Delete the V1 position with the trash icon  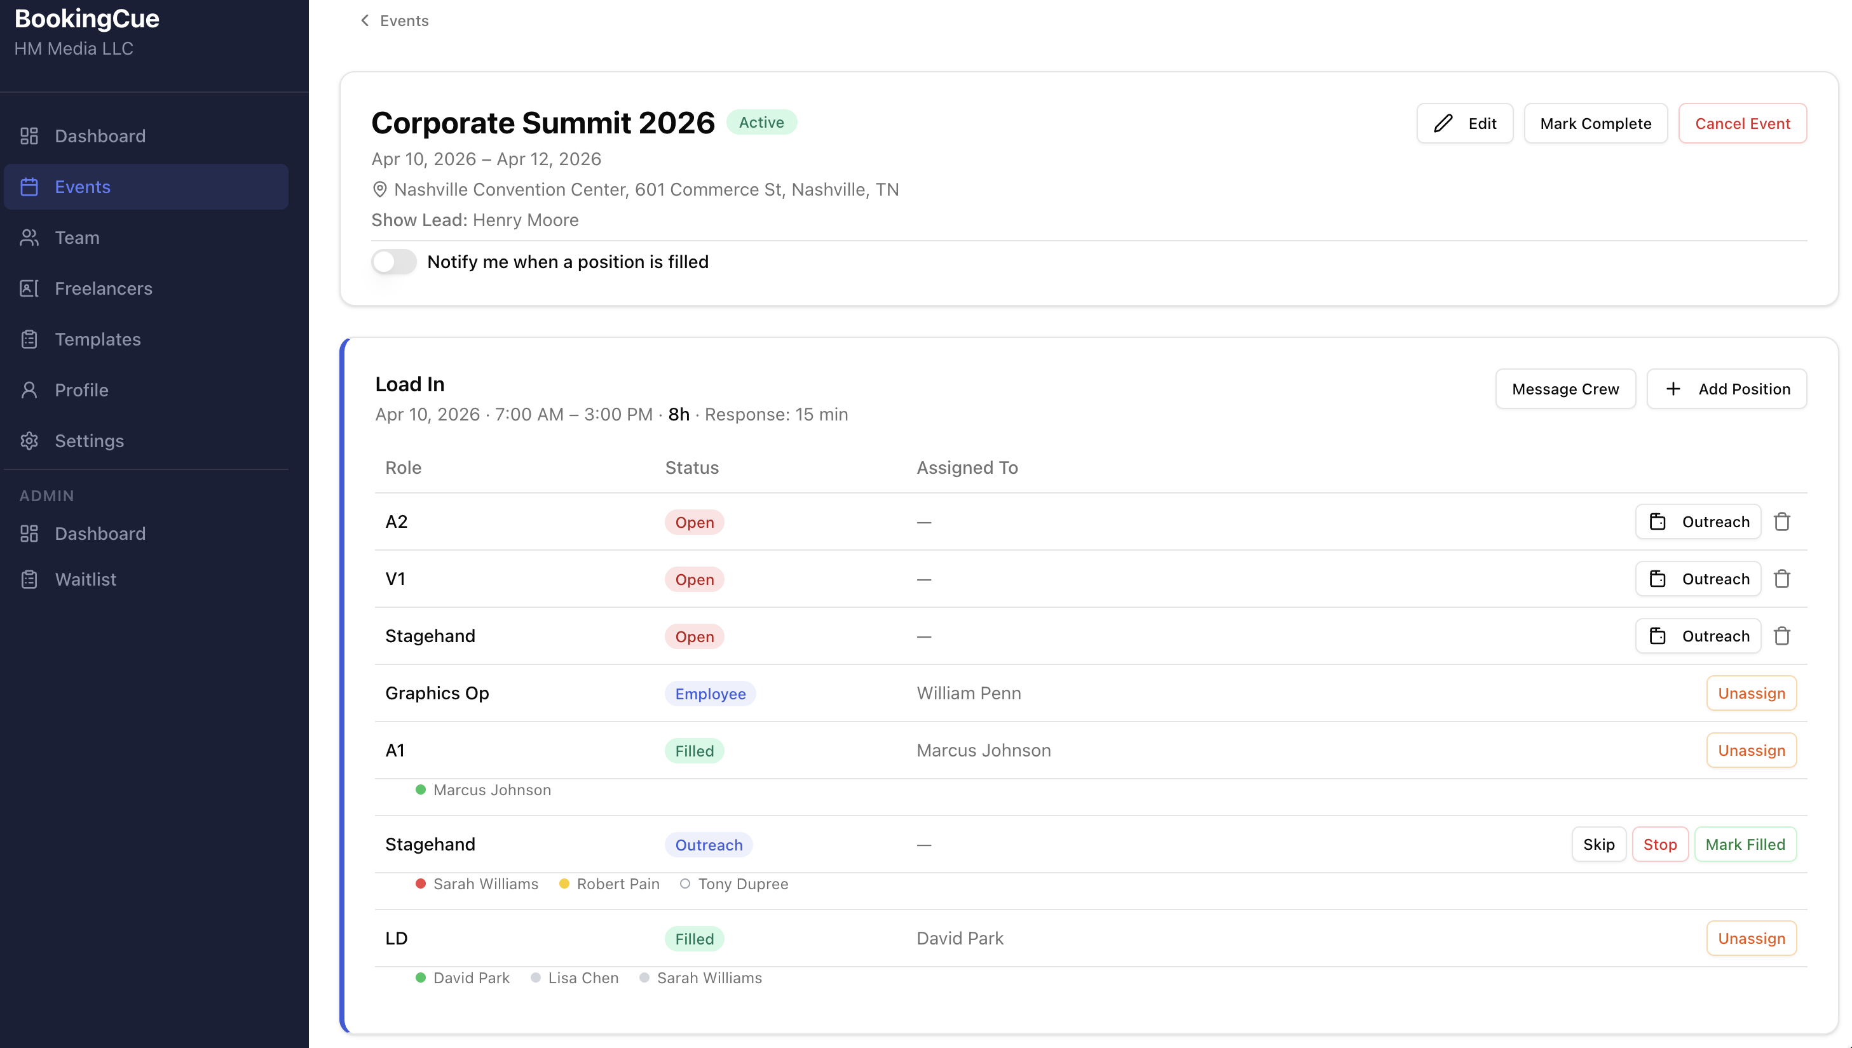point(1783,578)
